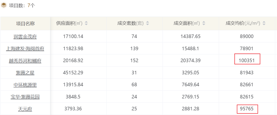Image resolution: width=277 pixels, height=115 pixels.
Task: Click the sort arrows icon for 供应面积
Action: (x=86, y=23)
